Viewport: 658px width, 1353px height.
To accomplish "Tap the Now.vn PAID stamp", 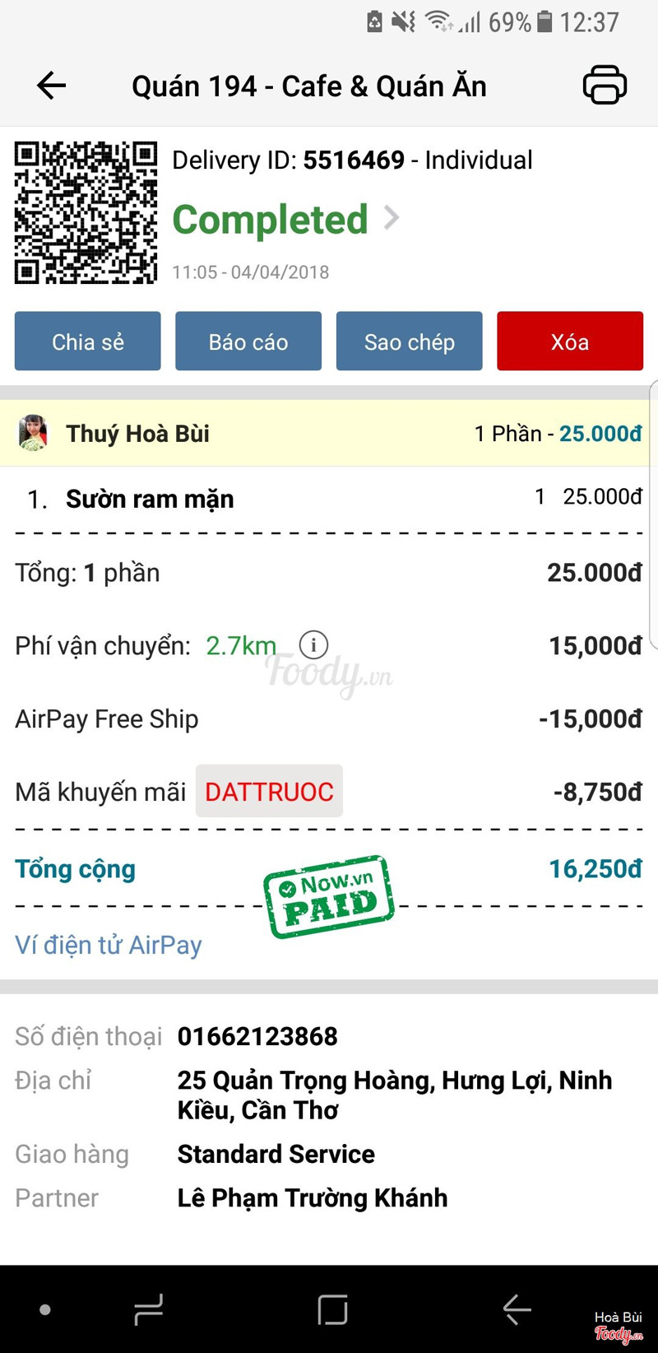I will pyautogui.click(x=329, y=897).
